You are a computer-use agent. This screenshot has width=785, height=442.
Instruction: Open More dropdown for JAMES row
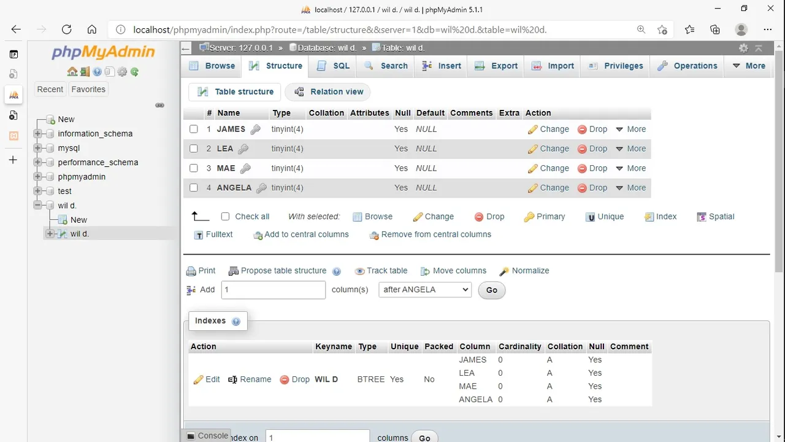click(630, 129)
